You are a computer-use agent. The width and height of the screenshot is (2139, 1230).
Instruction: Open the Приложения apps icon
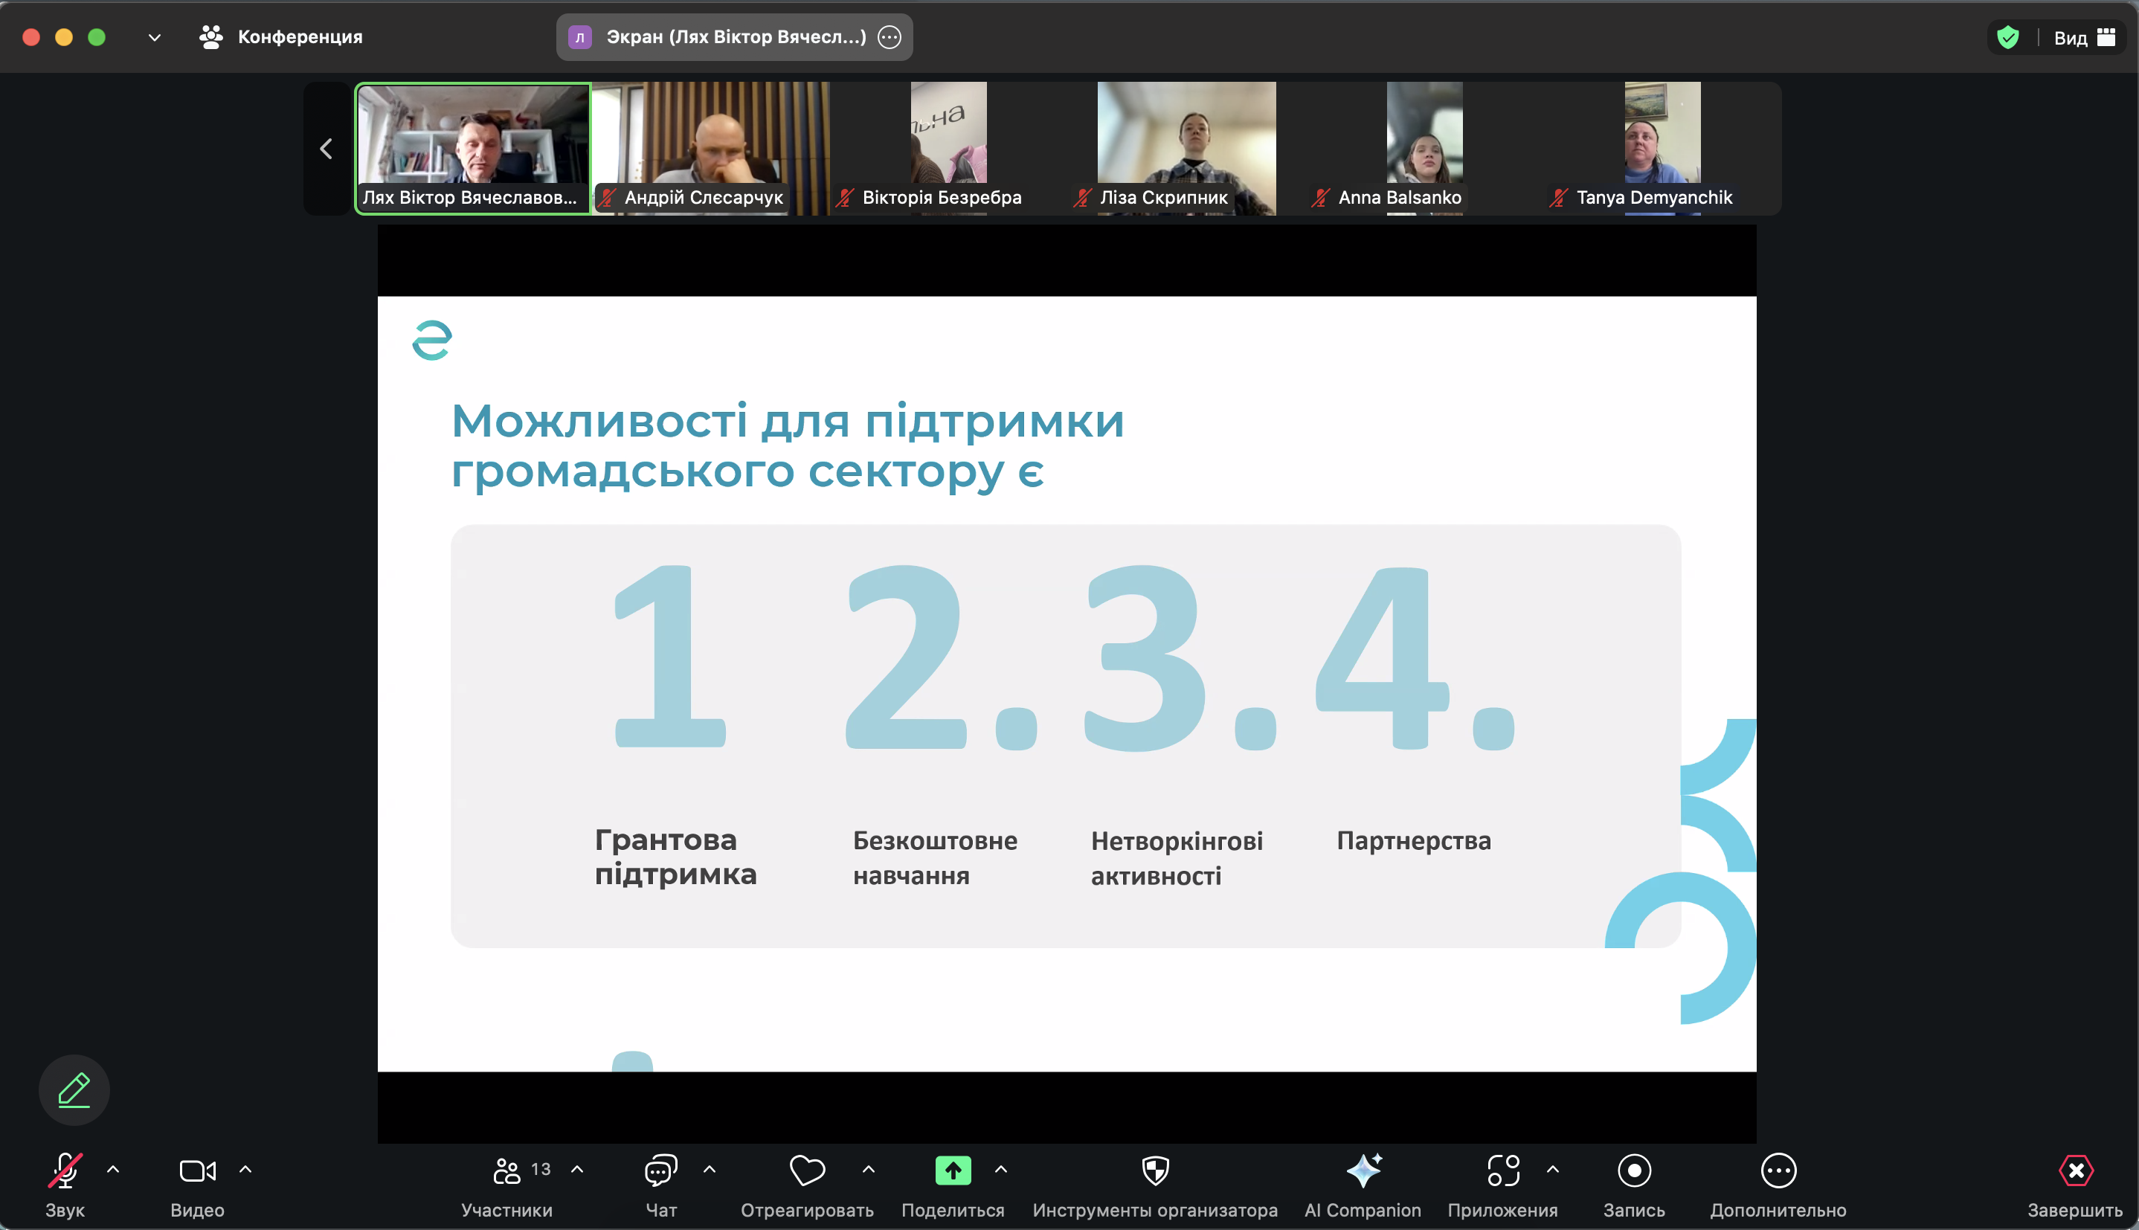pos(1504,1170)
